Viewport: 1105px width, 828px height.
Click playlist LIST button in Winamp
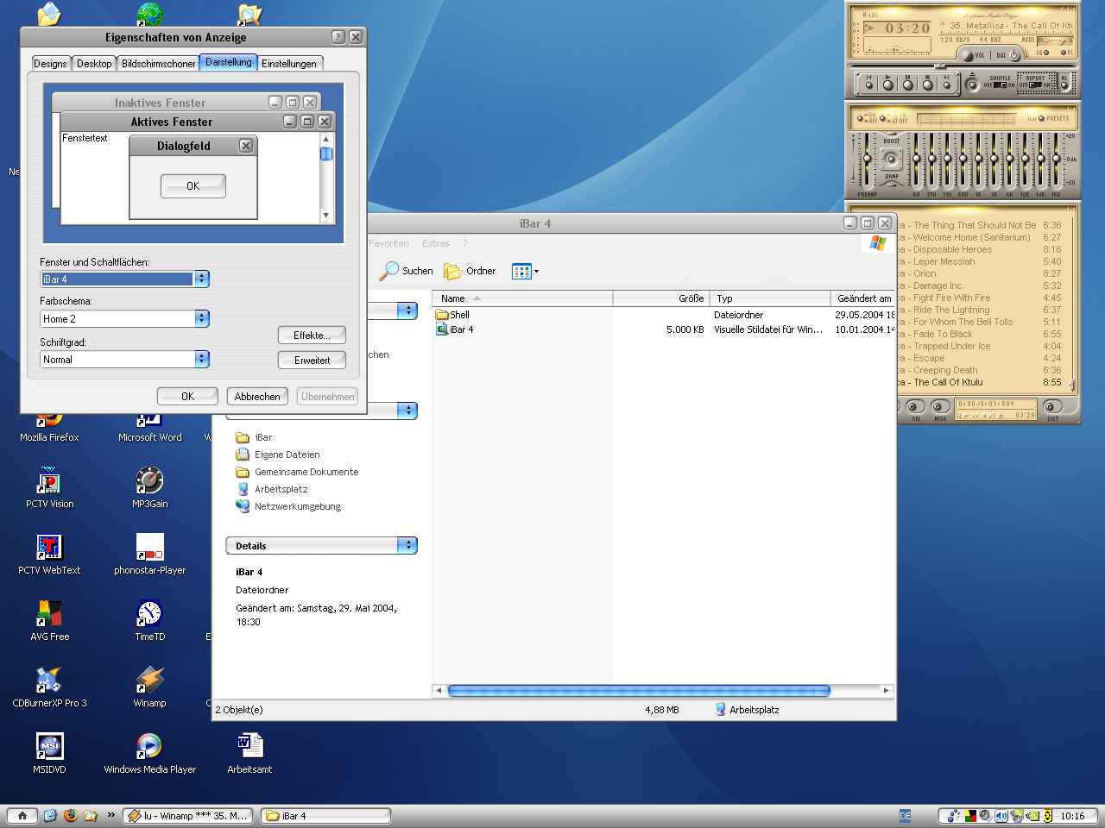[1051, 407]
